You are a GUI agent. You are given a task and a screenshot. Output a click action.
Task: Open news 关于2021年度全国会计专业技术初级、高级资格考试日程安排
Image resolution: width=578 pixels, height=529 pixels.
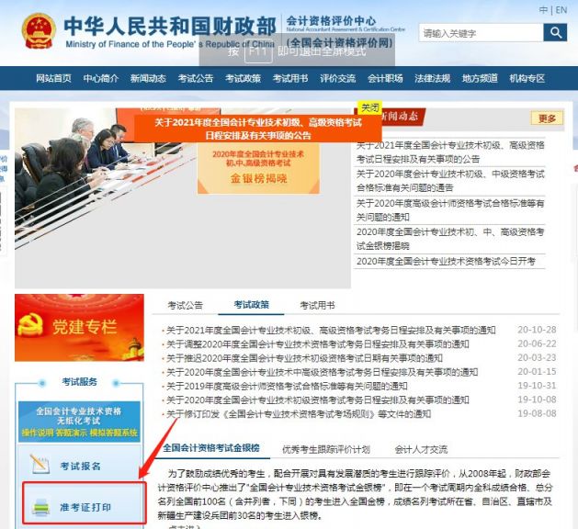coord(450,152)
